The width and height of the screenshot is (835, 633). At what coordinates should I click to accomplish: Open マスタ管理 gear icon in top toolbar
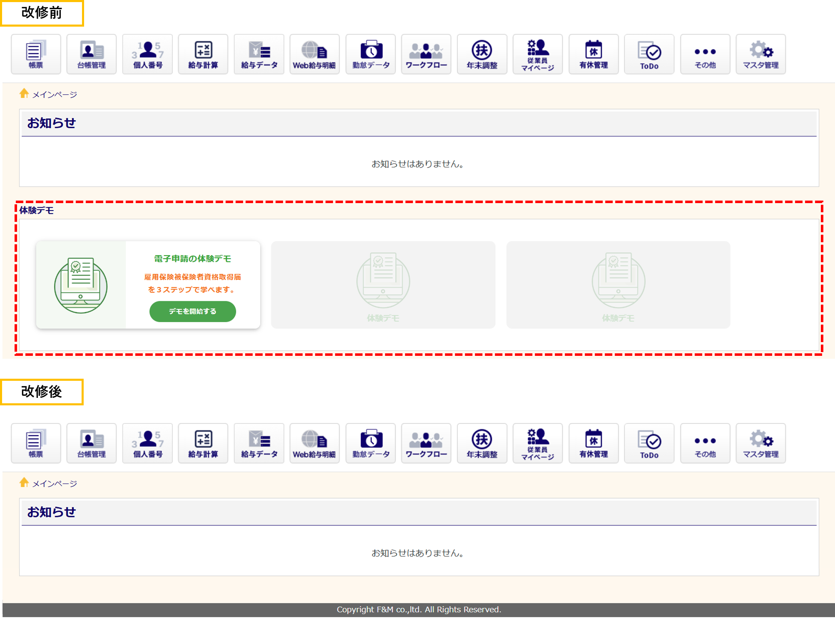tap(761, 54)
